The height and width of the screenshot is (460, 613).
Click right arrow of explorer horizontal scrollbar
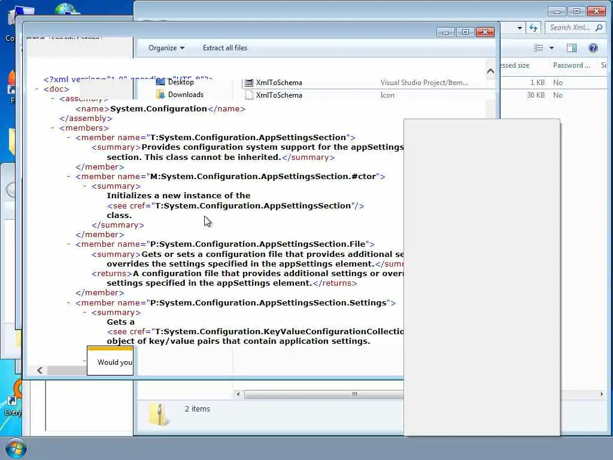(x=602, y=394)
